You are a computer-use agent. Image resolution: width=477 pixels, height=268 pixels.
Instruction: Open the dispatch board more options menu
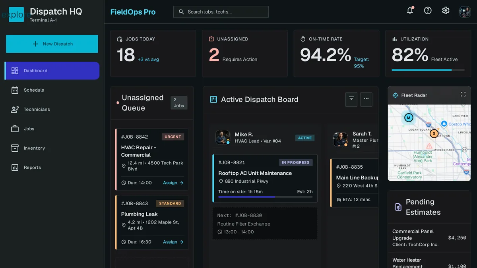pyautogui.click(x=366, y=99)
